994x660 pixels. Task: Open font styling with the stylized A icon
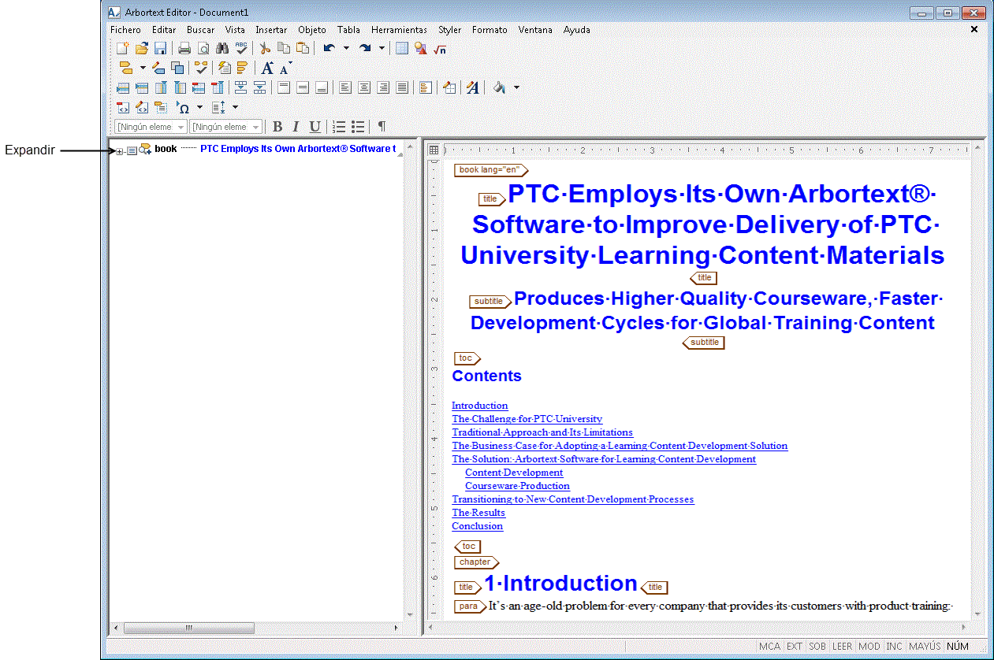(x=473, y=87)
